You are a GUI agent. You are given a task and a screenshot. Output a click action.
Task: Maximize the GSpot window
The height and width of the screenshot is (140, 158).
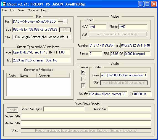[147, 4]
